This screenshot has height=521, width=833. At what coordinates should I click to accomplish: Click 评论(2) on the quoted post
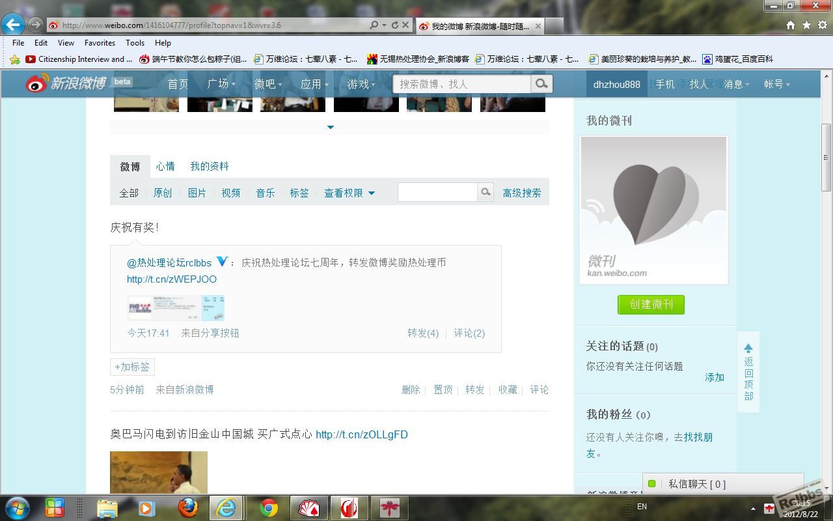tap(469, 333)
